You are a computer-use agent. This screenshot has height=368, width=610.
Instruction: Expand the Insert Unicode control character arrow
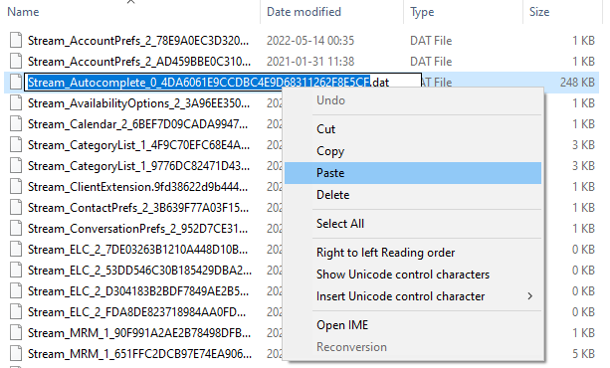pyautogui.click(x=529, y=296)
